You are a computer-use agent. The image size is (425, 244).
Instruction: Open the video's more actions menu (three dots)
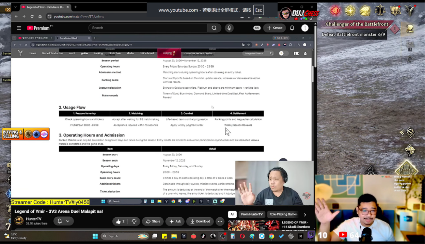pos(220,222)
